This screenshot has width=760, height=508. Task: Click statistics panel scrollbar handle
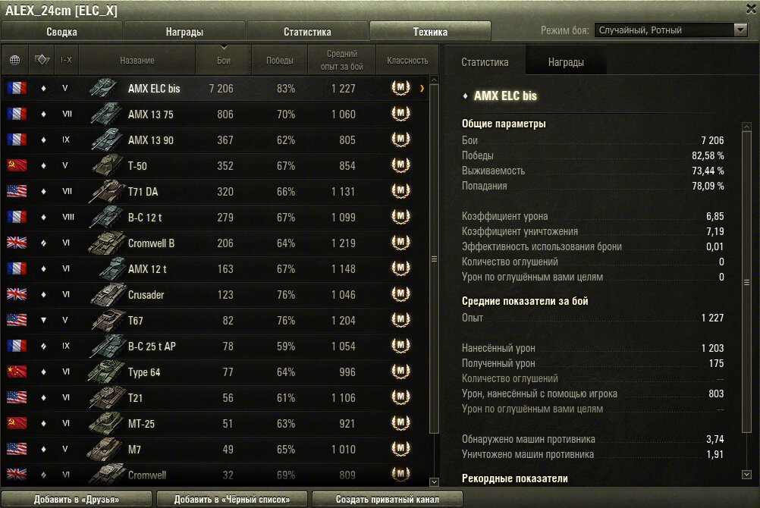(x=746, y=282)
